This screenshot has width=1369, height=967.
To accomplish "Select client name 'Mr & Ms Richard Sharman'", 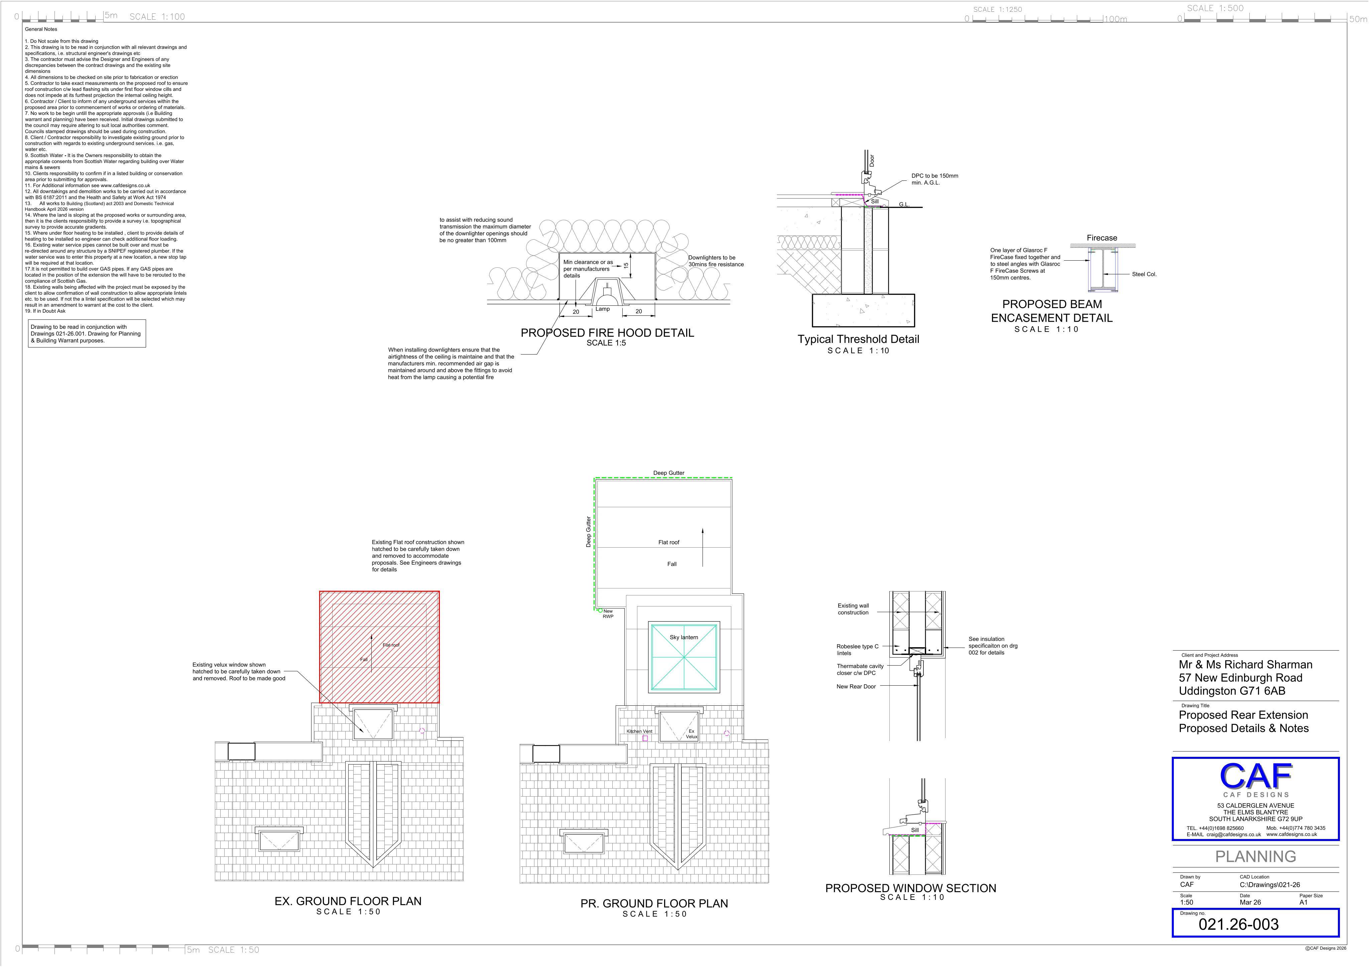I will click(1246, 665).
